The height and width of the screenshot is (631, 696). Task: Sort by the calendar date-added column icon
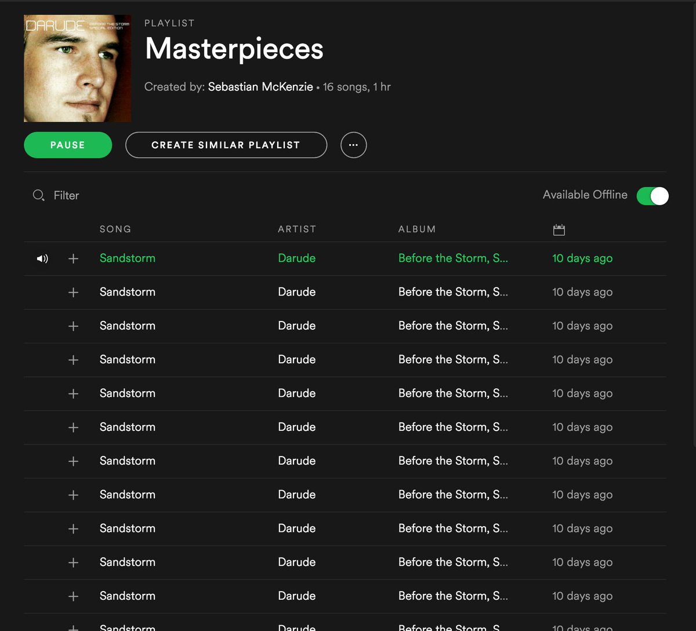559,229
